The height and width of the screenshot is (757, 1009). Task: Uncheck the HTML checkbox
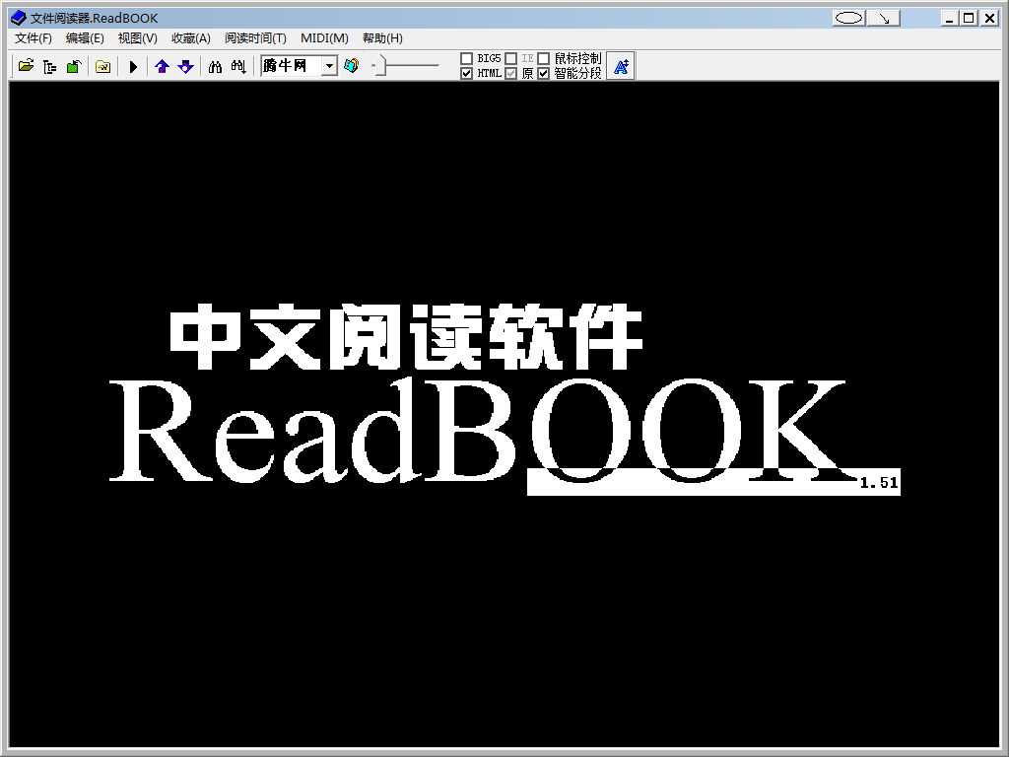466,73
